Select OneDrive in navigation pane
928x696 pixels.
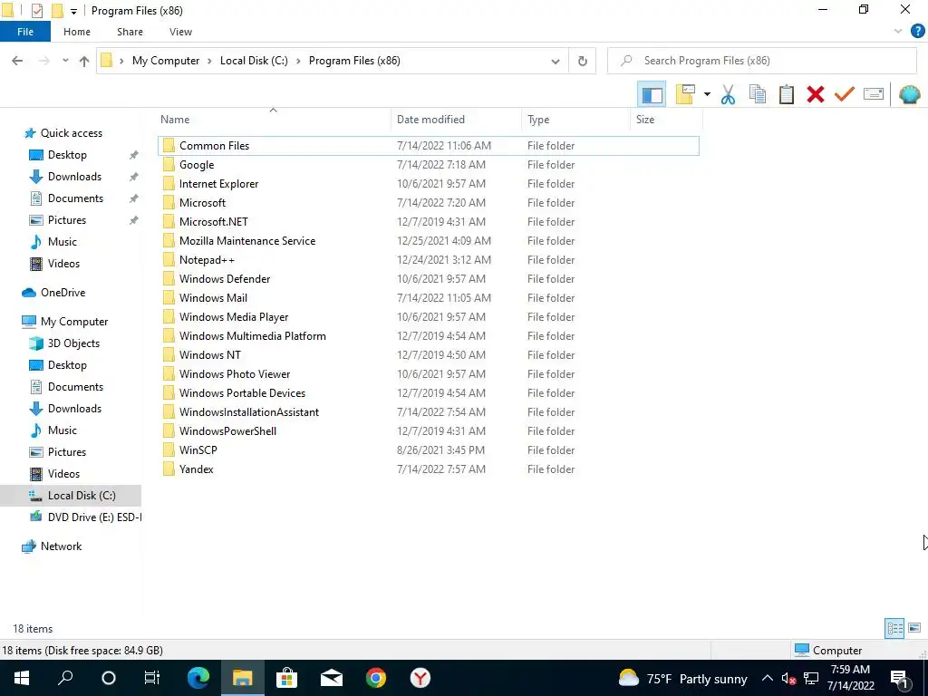pyautogui.click(x=63, y=293)
